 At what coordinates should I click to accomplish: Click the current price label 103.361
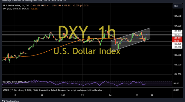[x=177, y=38]
